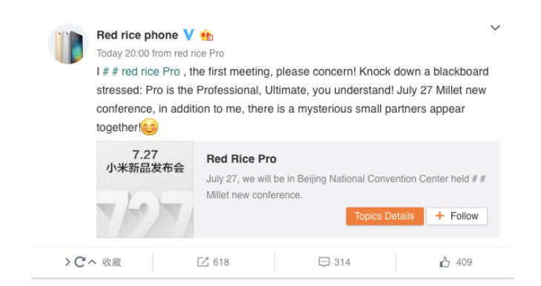This screenshot has width=541, height=286.
Task: Open the Red rice phone profile avatar
Action: [68, 44]
